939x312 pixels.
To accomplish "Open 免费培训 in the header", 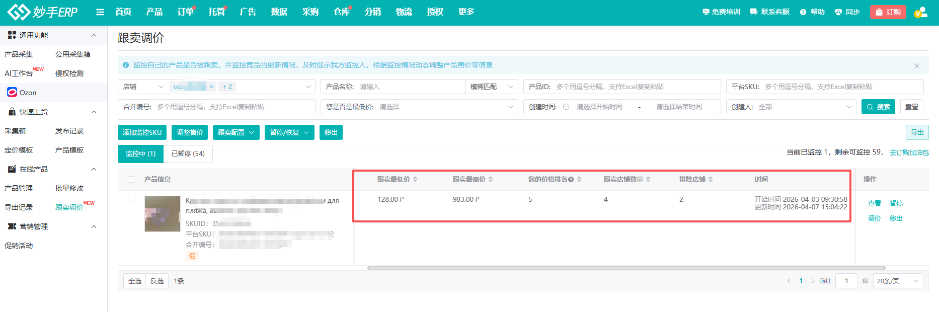I will 721,12.
